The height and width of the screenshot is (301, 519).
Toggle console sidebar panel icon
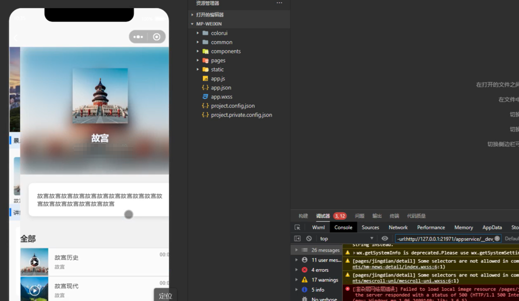(x=297, y=239)
